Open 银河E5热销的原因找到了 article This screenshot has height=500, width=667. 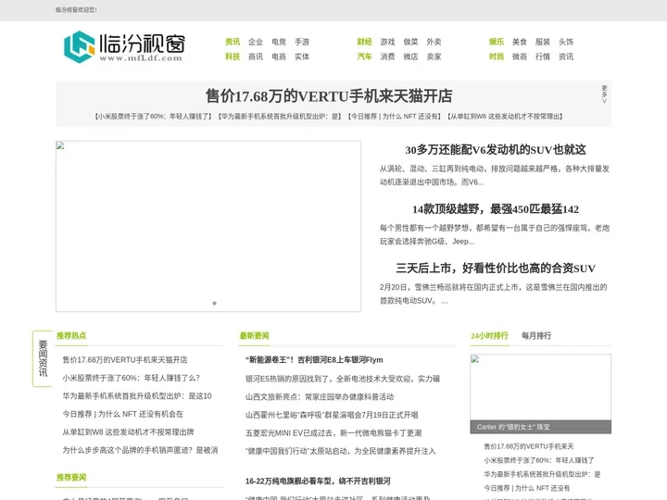(x=343, y=379)
